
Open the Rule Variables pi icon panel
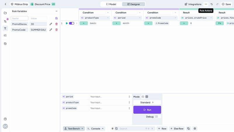point(5,28)
